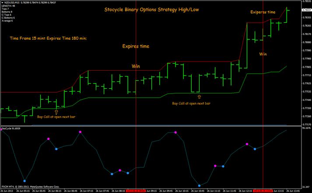
Task: Click the 26 Jun 13:45 time label
Action: point(293,191)
